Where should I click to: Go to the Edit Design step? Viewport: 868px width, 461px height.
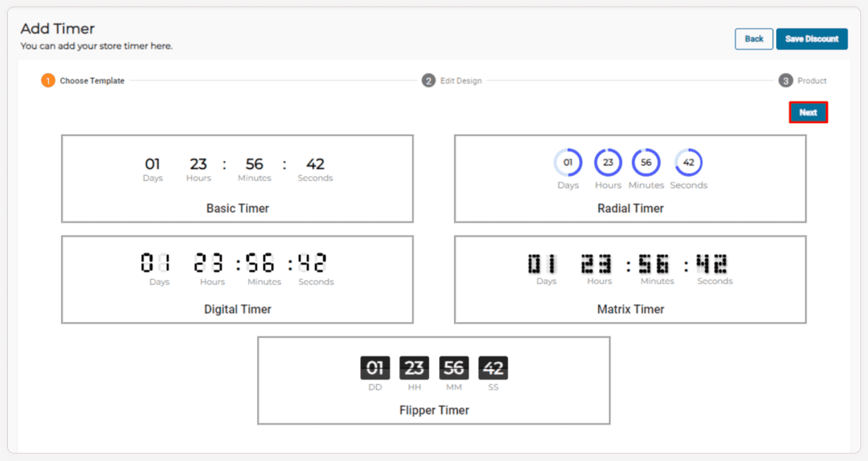point(461,81)
